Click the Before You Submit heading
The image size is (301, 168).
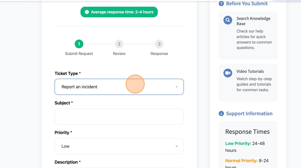[x=247, y=3]
